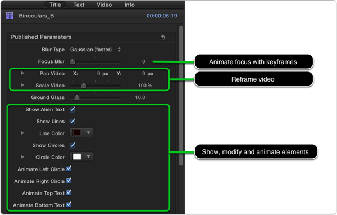The image size is (337, 215).
Task: Click the purple Title clip icon
Action: pos(10,16)
